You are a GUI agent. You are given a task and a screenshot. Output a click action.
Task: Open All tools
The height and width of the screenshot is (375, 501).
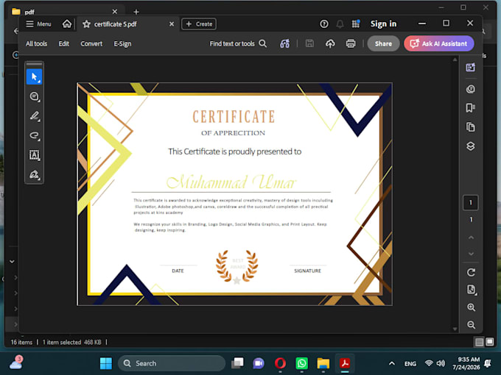point(36,43)
